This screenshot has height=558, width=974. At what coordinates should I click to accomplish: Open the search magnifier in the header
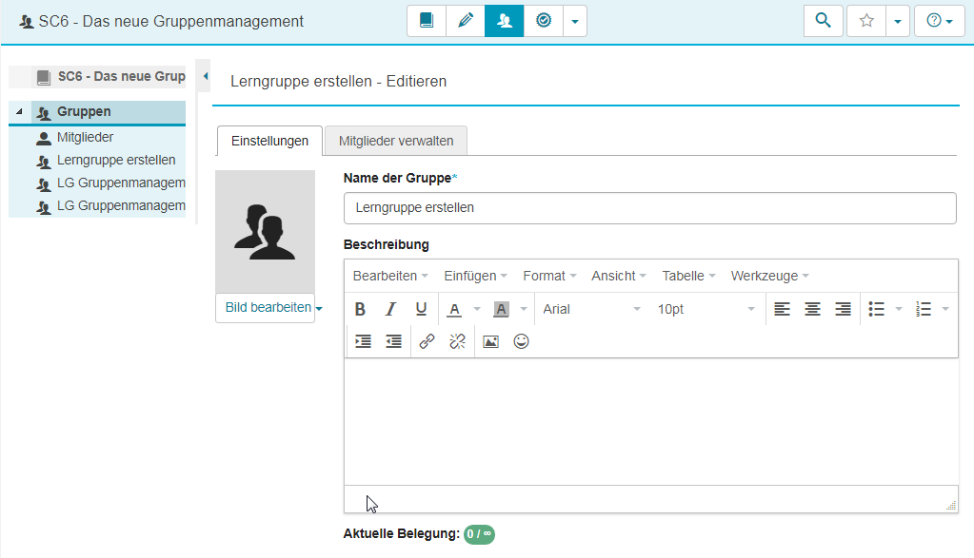(x=823, y=21)
